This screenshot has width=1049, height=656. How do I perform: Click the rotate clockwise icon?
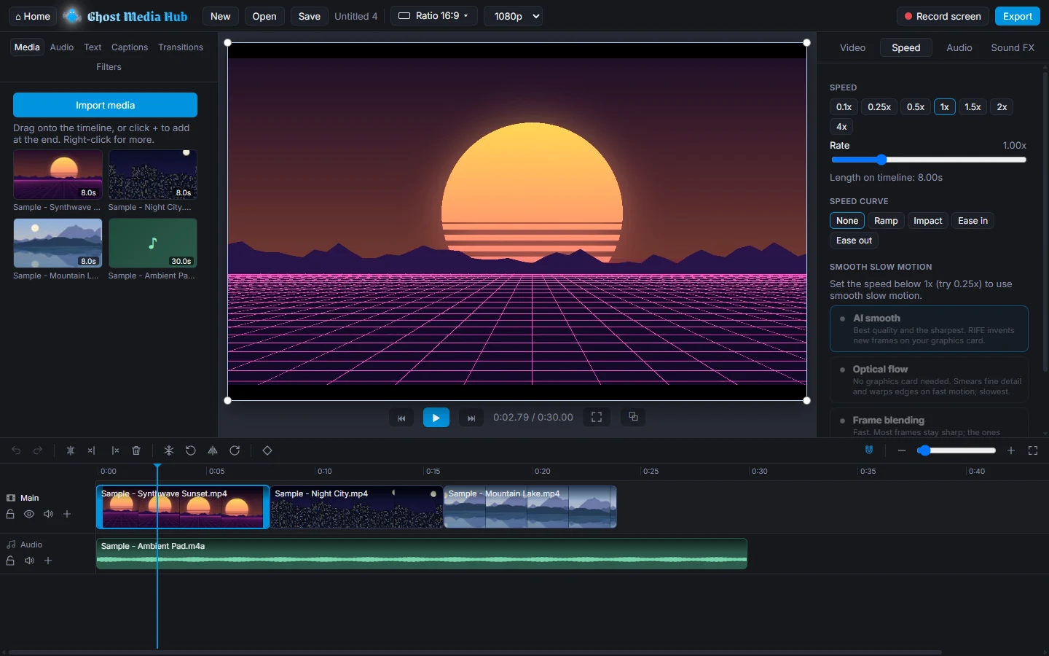coord(235,450)
